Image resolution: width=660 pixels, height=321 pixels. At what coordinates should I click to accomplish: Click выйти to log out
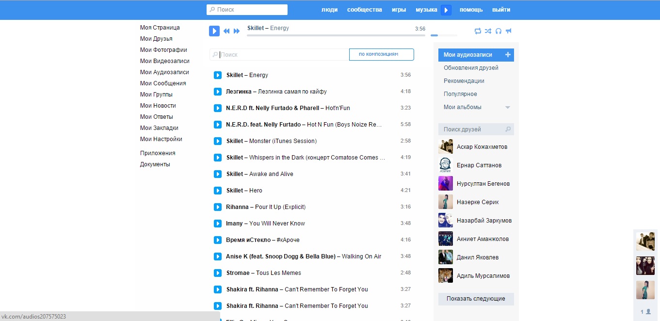point(501,10)
